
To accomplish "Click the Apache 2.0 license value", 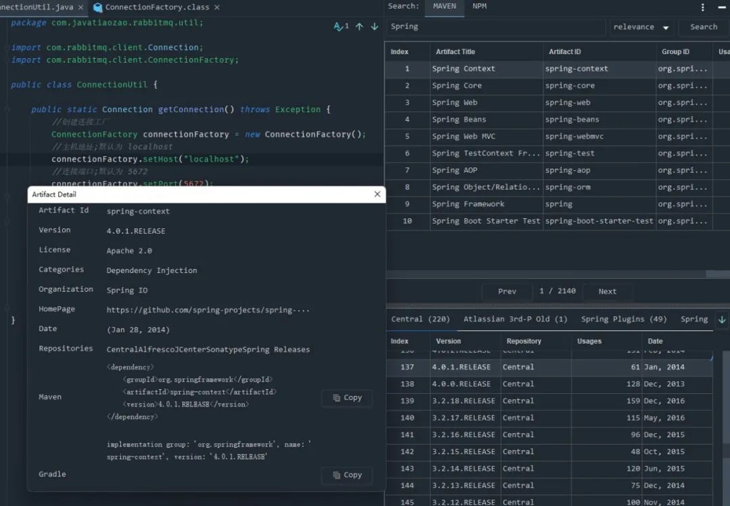I will 129,251.
